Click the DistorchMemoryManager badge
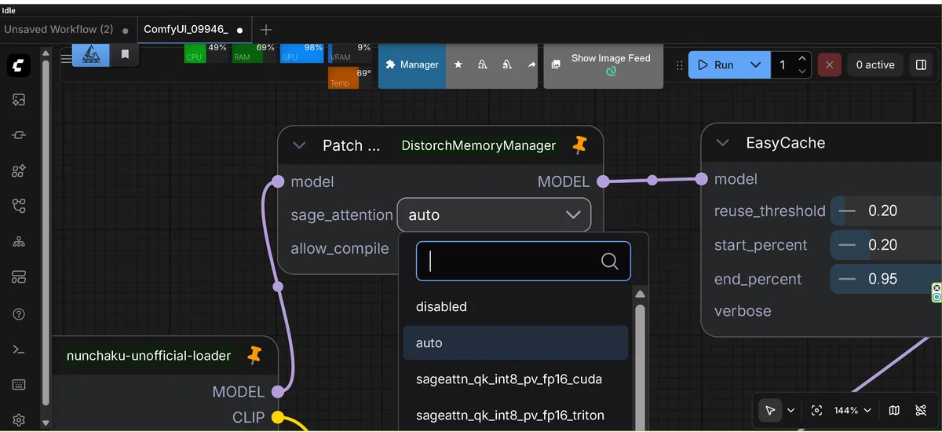 [479, 145]
